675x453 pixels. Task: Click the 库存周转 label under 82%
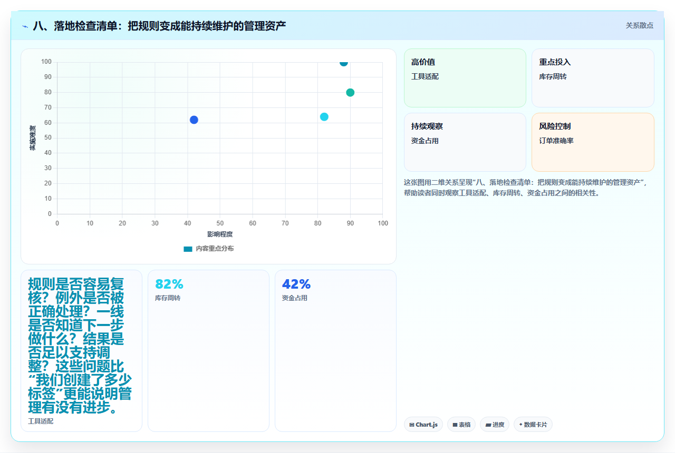click(x=168, y=298)
